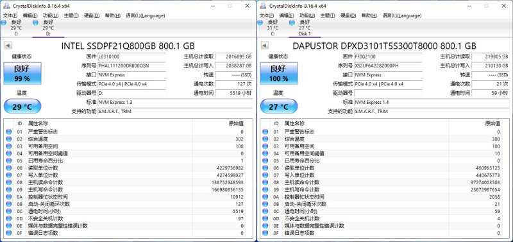Click the DAPUSTOR firmware field FF002100
The width and height of the screenshot is (513, 242).
(389, 56)
